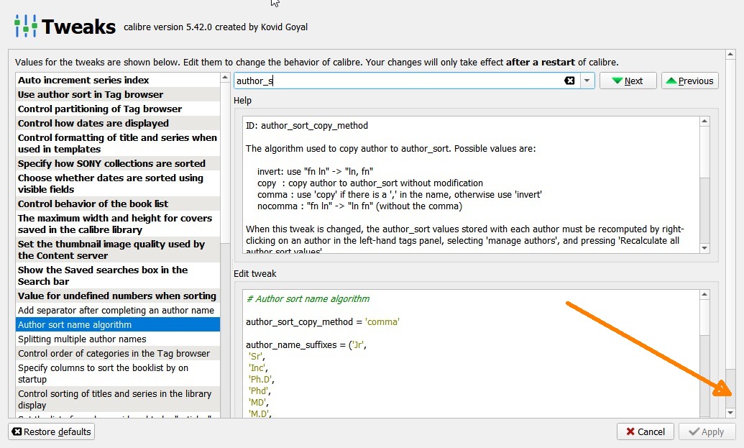Select 'Author sort name algorithm' list item

118,324
